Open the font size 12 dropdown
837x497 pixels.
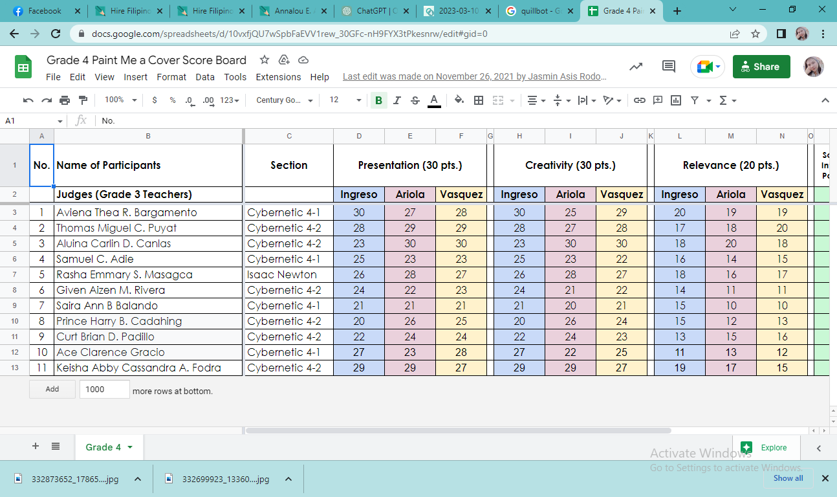click(345, 100)
